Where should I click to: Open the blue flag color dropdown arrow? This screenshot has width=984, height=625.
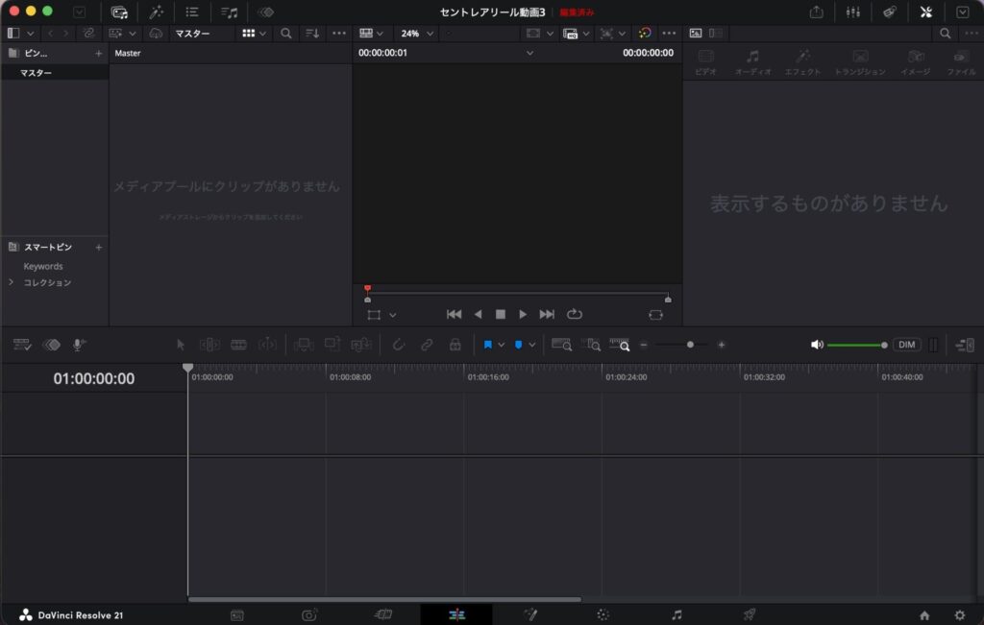tap(502, 345)
